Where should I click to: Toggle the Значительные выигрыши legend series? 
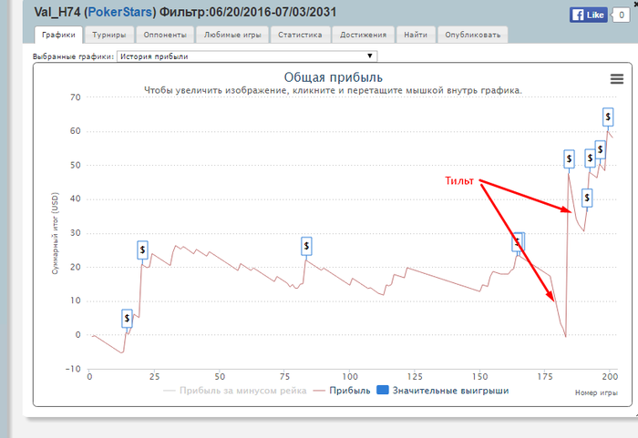[443, 391]
